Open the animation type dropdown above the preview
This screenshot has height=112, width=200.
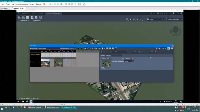106,59
